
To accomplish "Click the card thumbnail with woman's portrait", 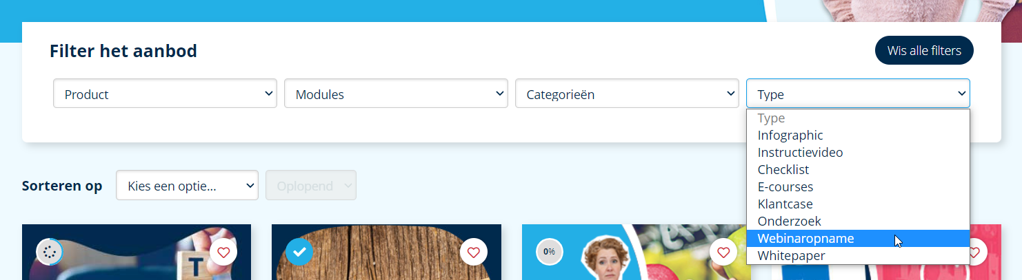I will click(x=636, y=252).
